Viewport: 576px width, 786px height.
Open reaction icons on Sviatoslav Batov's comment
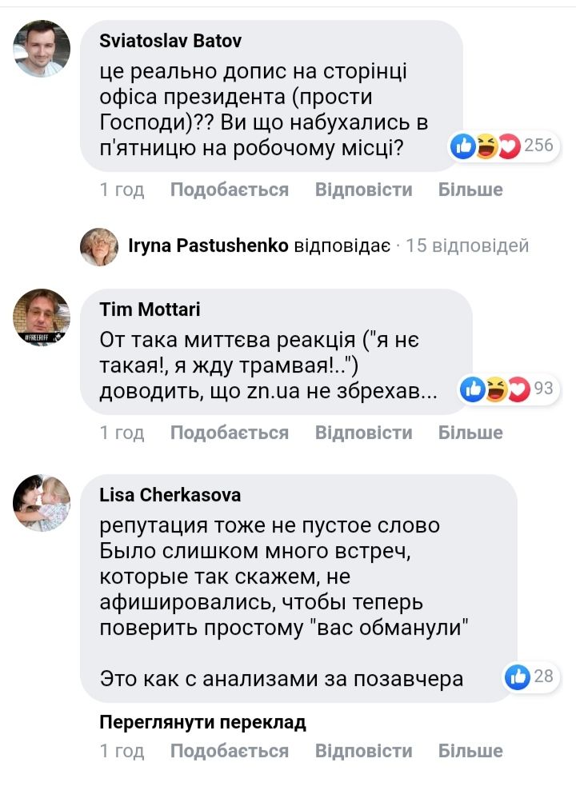click(486, 146)
